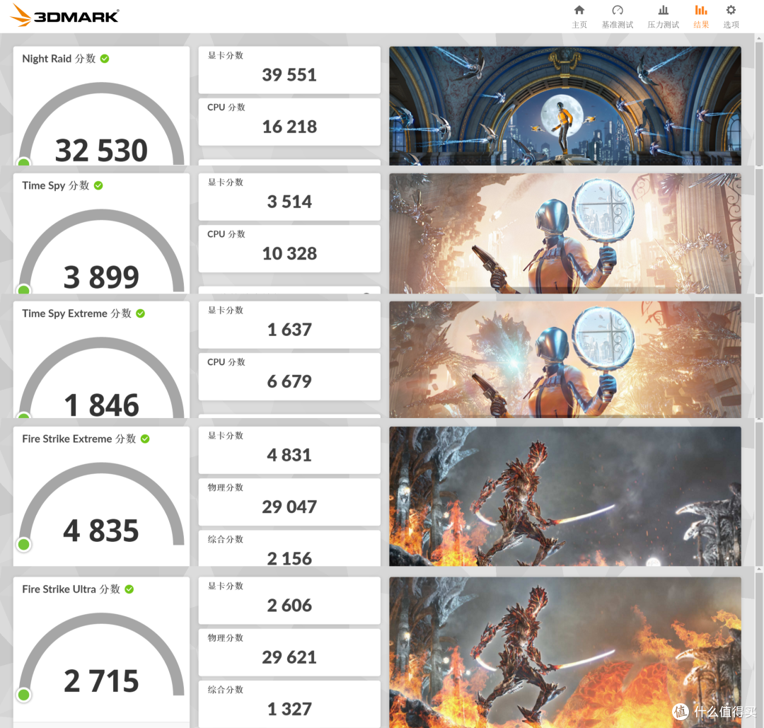Click the Time Spy 分数 title
The width and height of the screenshot is (764, 728).
pyautogui.click(x=56, y=185)
